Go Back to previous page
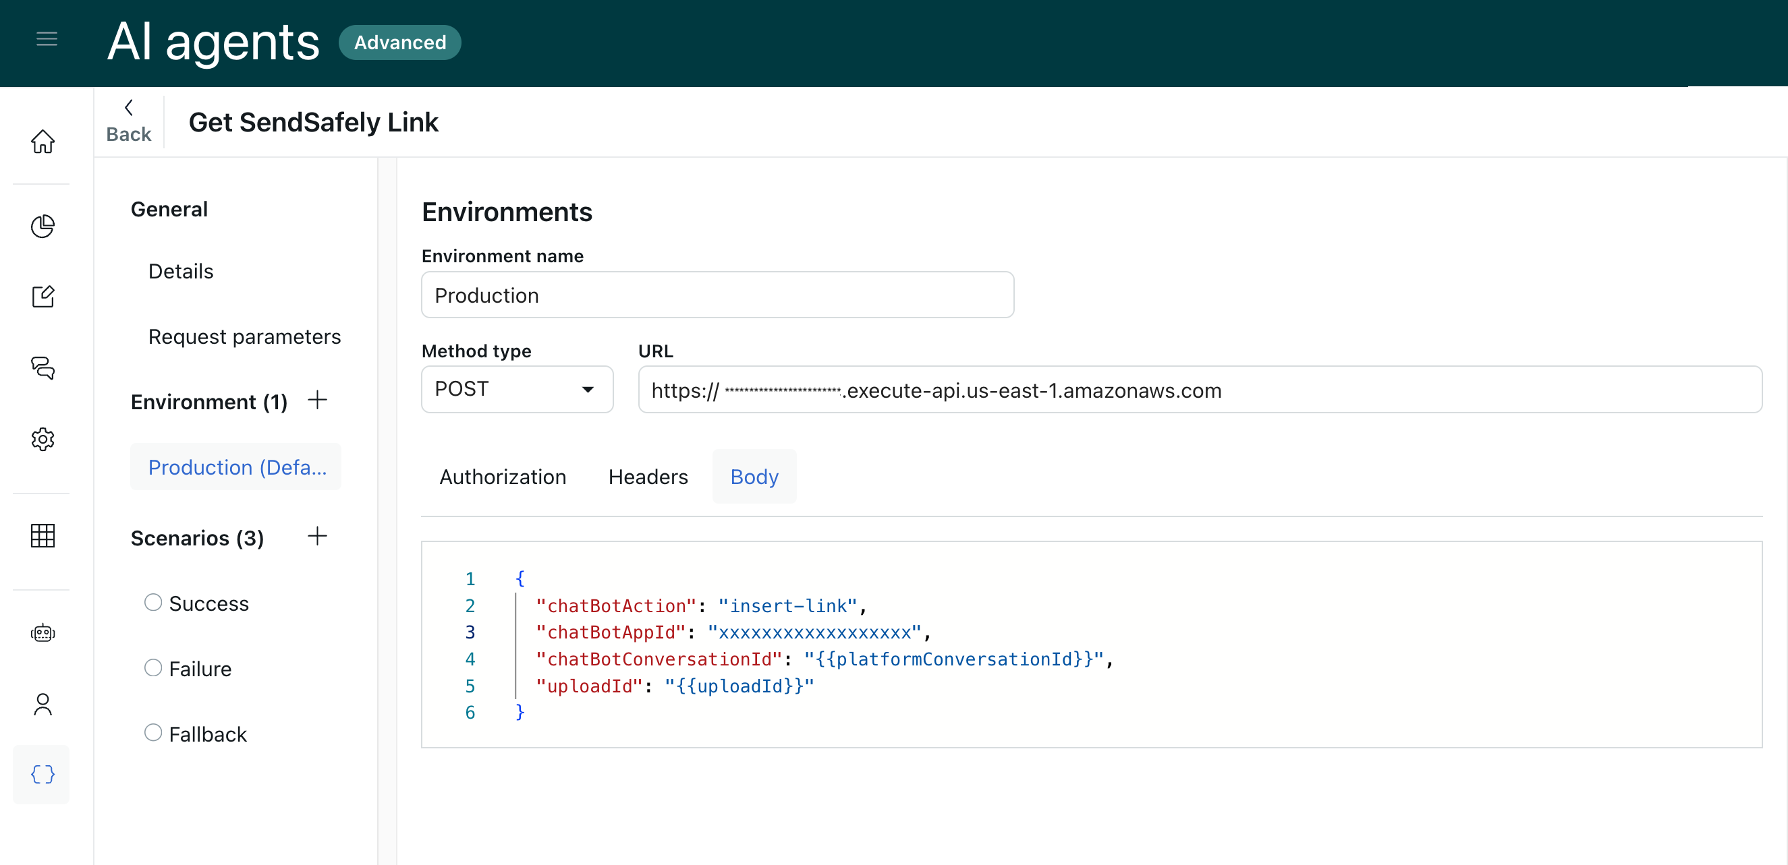The height and width of the screenshot is (865, 1788). click(128, 121)
